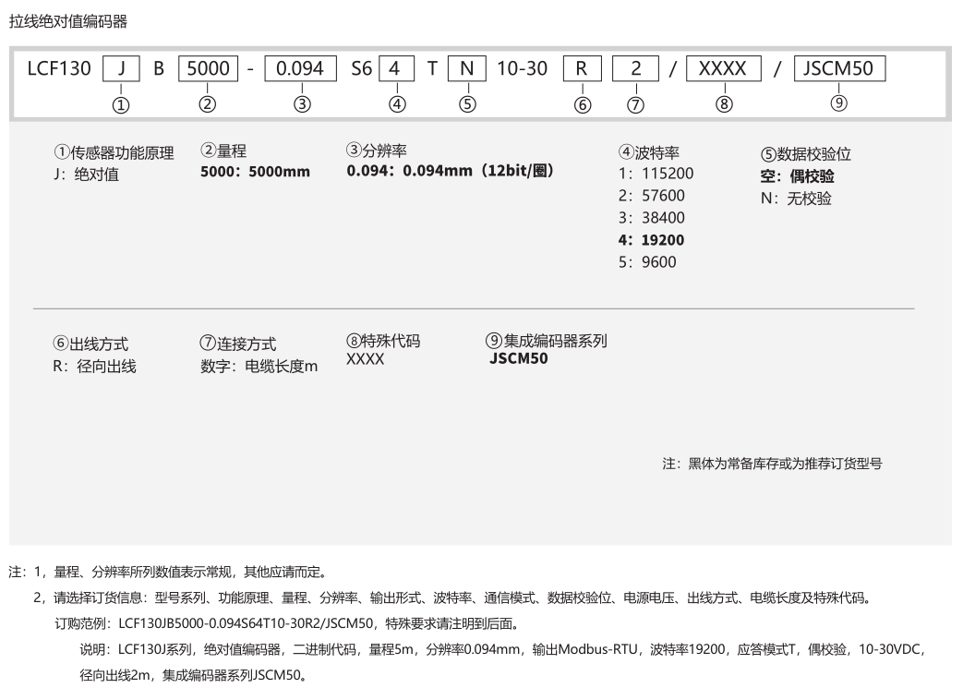The width and height of the screenshot is (963, 700).
Task: Click circled ① marker beneath the J box
Action: [121, 105]
